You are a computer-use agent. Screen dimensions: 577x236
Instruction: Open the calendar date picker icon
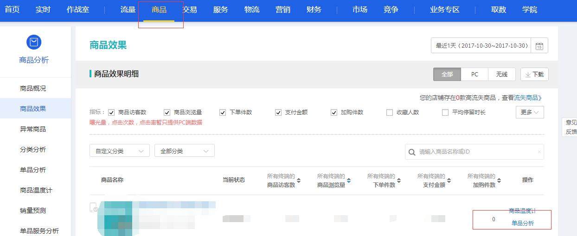click(x=539, y=46)
